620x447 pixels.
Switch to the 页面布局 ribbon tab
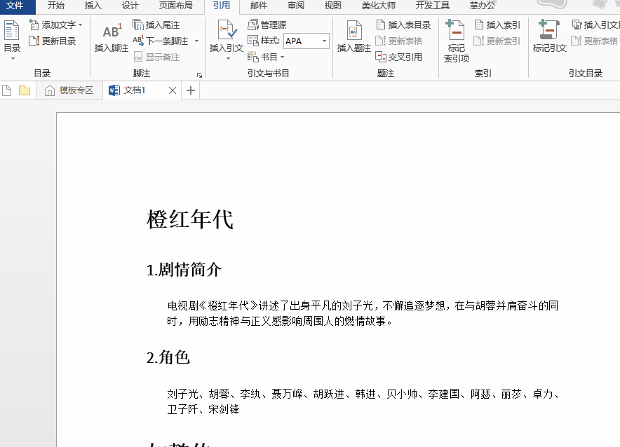coord(175,6)
